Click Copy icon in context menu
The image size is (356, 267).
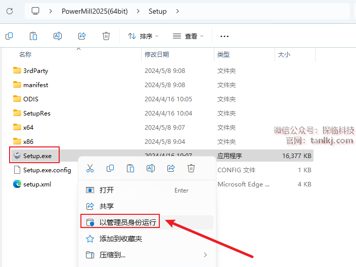coord(110,168)
